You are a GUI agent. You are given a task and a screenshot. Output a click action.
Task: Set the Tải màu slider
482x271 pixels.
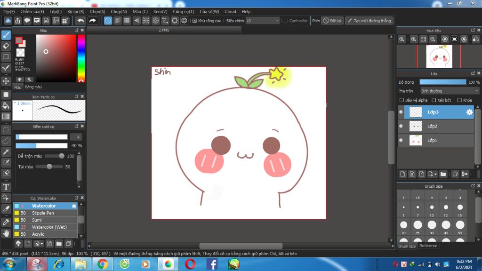(49, 167)
